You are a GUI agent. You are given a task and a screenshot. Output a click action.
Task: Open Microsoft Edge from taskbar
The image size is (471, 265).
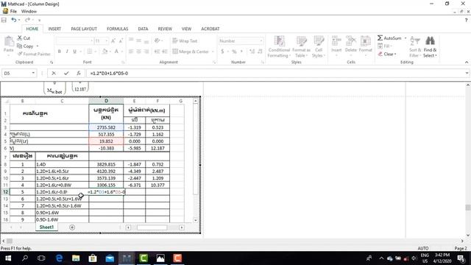(x=59, y=258)
